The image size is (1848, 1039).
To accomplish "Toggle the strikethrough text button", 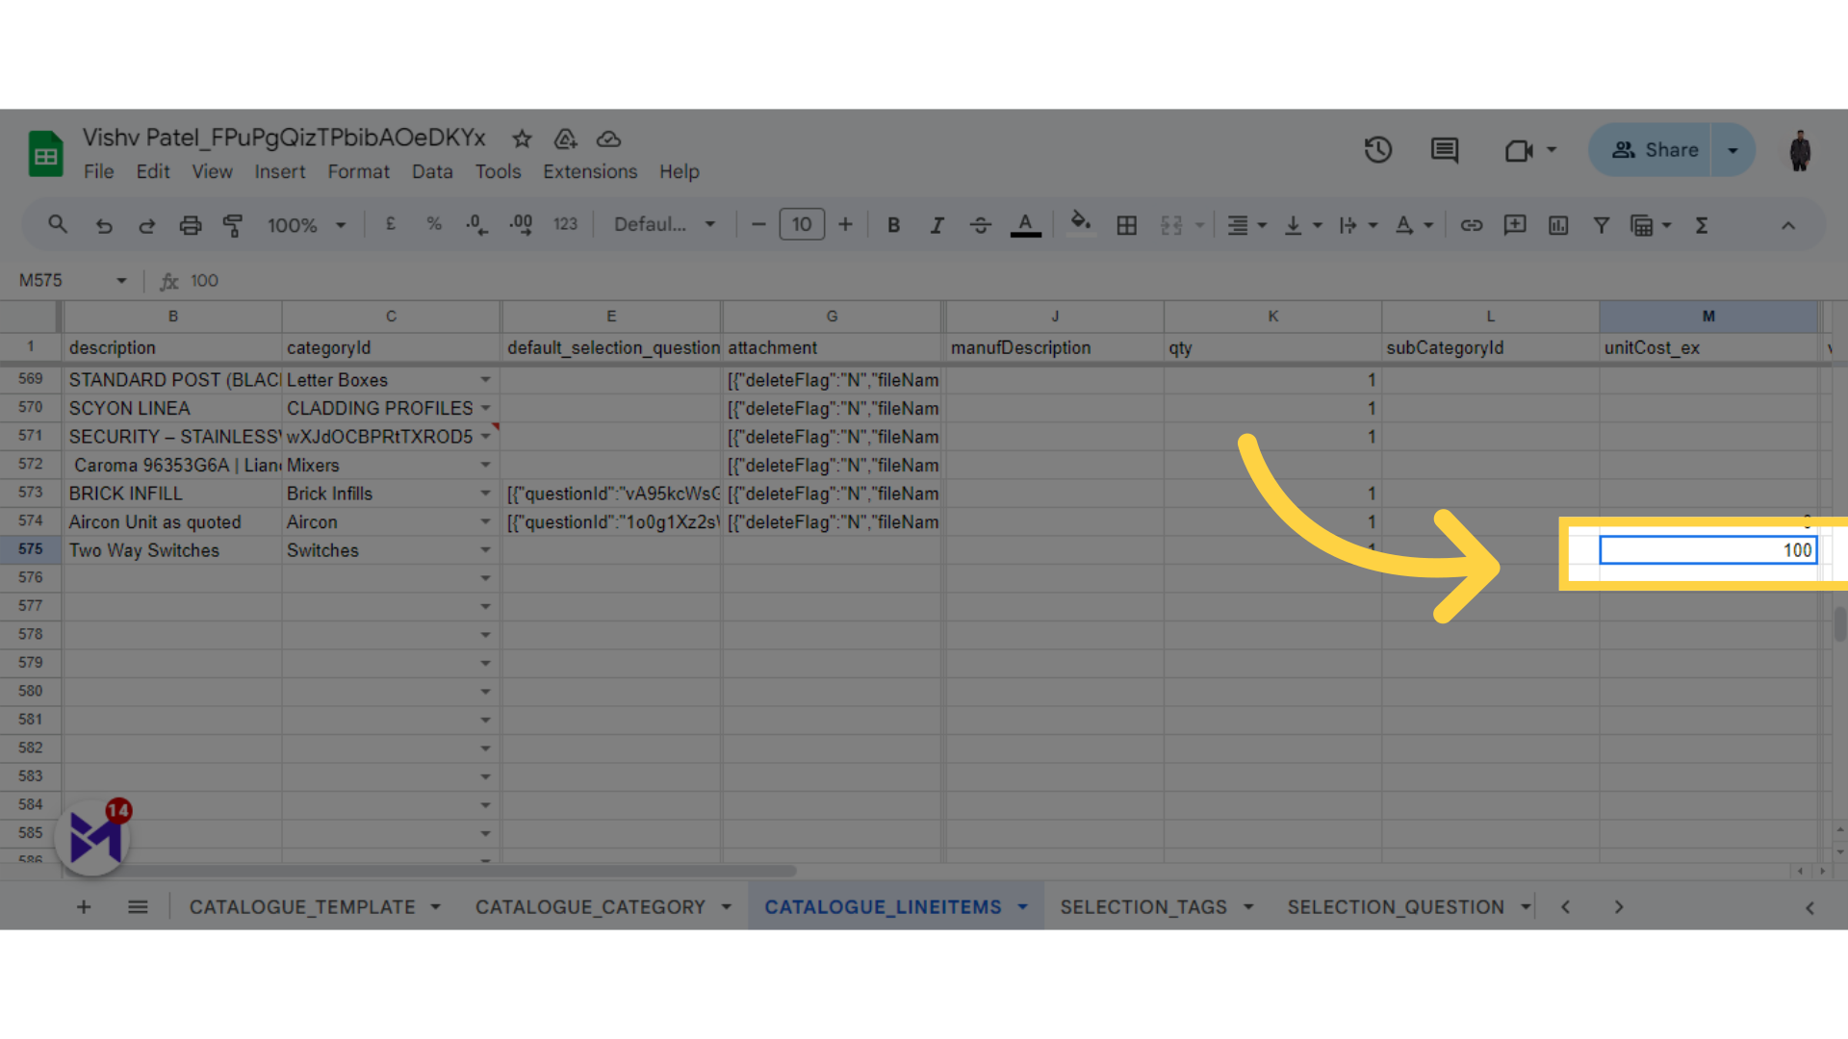I will (x=980, y=224).
